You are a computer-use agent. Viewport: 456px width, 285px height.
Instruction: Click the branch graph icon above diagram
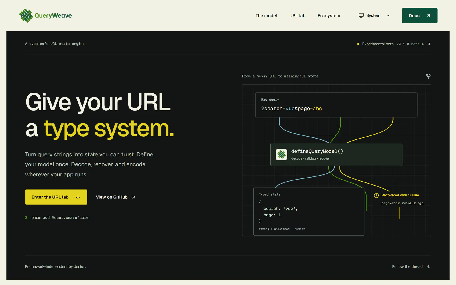(x=428, y=76)
